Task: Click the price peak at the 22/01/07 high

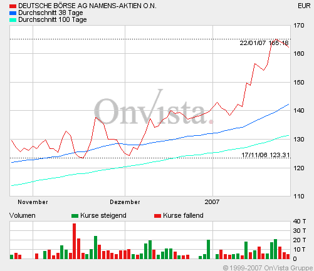Action: 276,39
